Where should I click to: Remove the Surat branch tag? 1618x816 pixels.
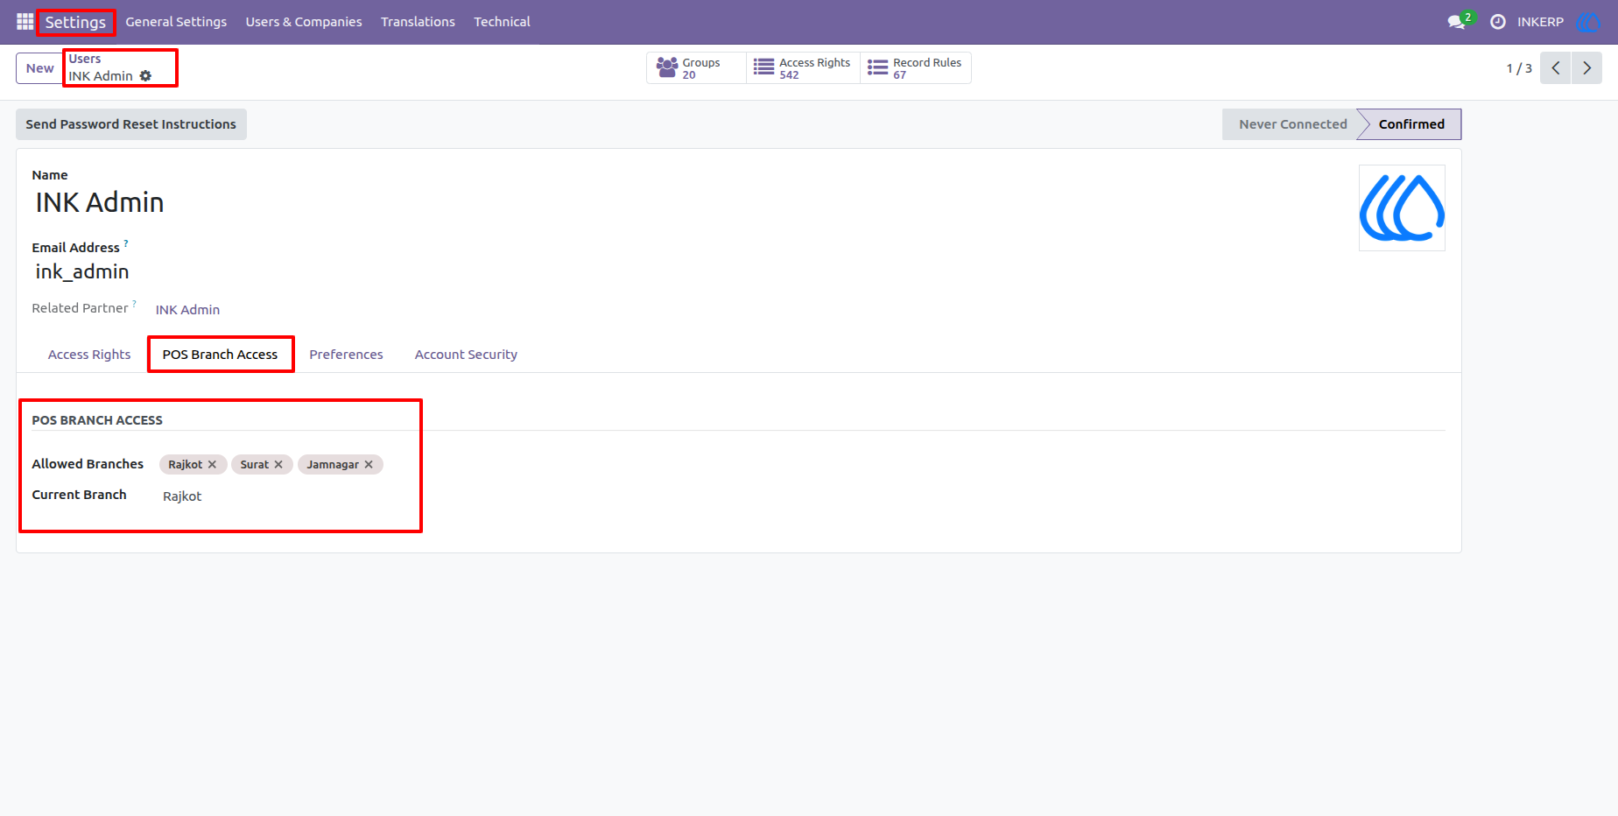(x=278, y=465)
